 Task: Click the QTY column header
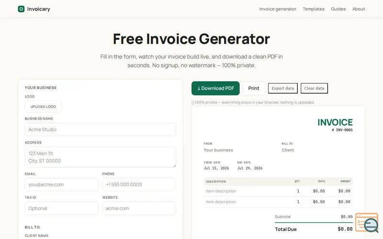pos(297,182)
